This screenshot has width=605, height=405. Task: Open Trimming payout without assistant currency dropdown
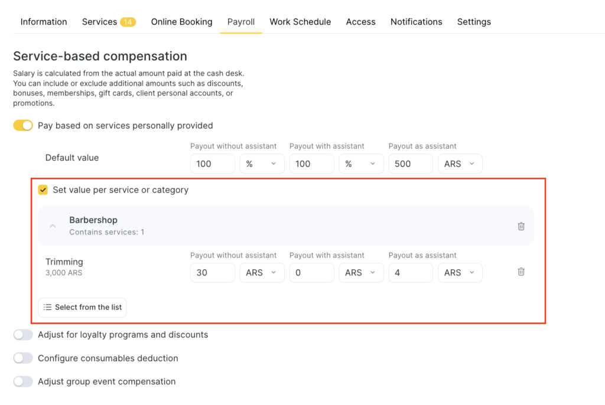(262, 273)
